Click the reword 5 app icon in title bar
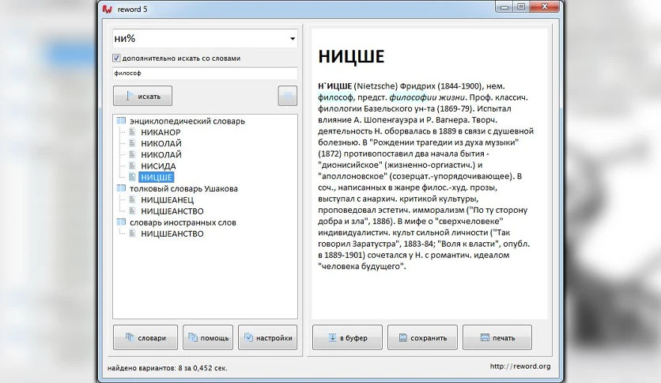Image resolution: width=661 pixels, height=383 pixels. [x=108, y=9]
